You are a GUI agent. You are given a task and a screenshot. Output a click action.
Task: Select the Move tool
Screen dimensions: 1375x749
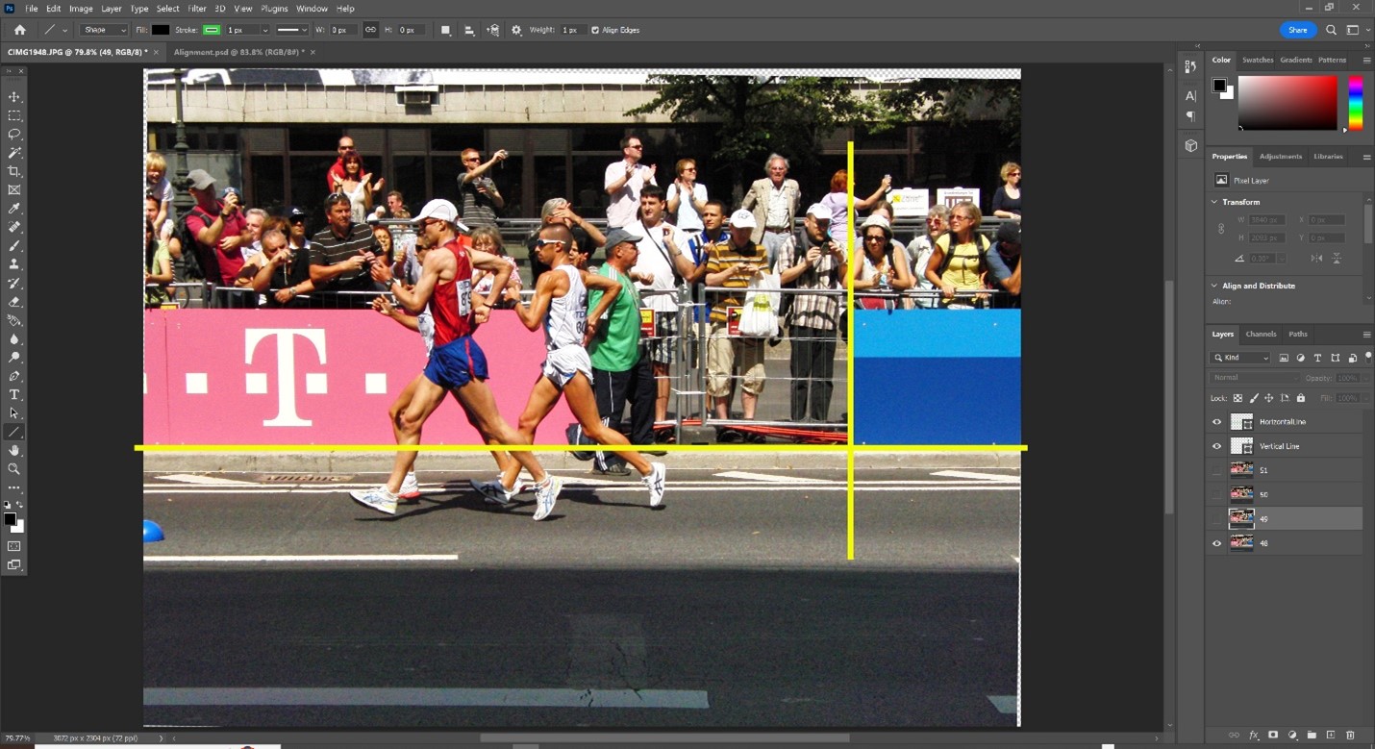[x=14, y=97]
